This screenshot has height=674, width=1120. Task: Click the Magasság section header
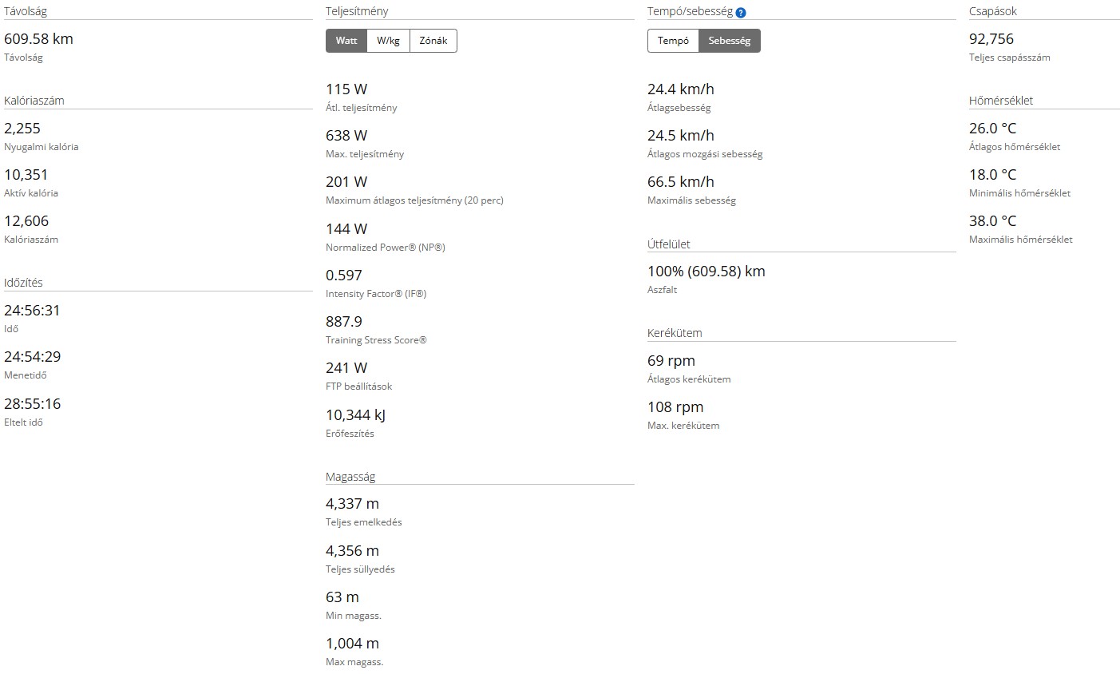click(x=350, y=477)
